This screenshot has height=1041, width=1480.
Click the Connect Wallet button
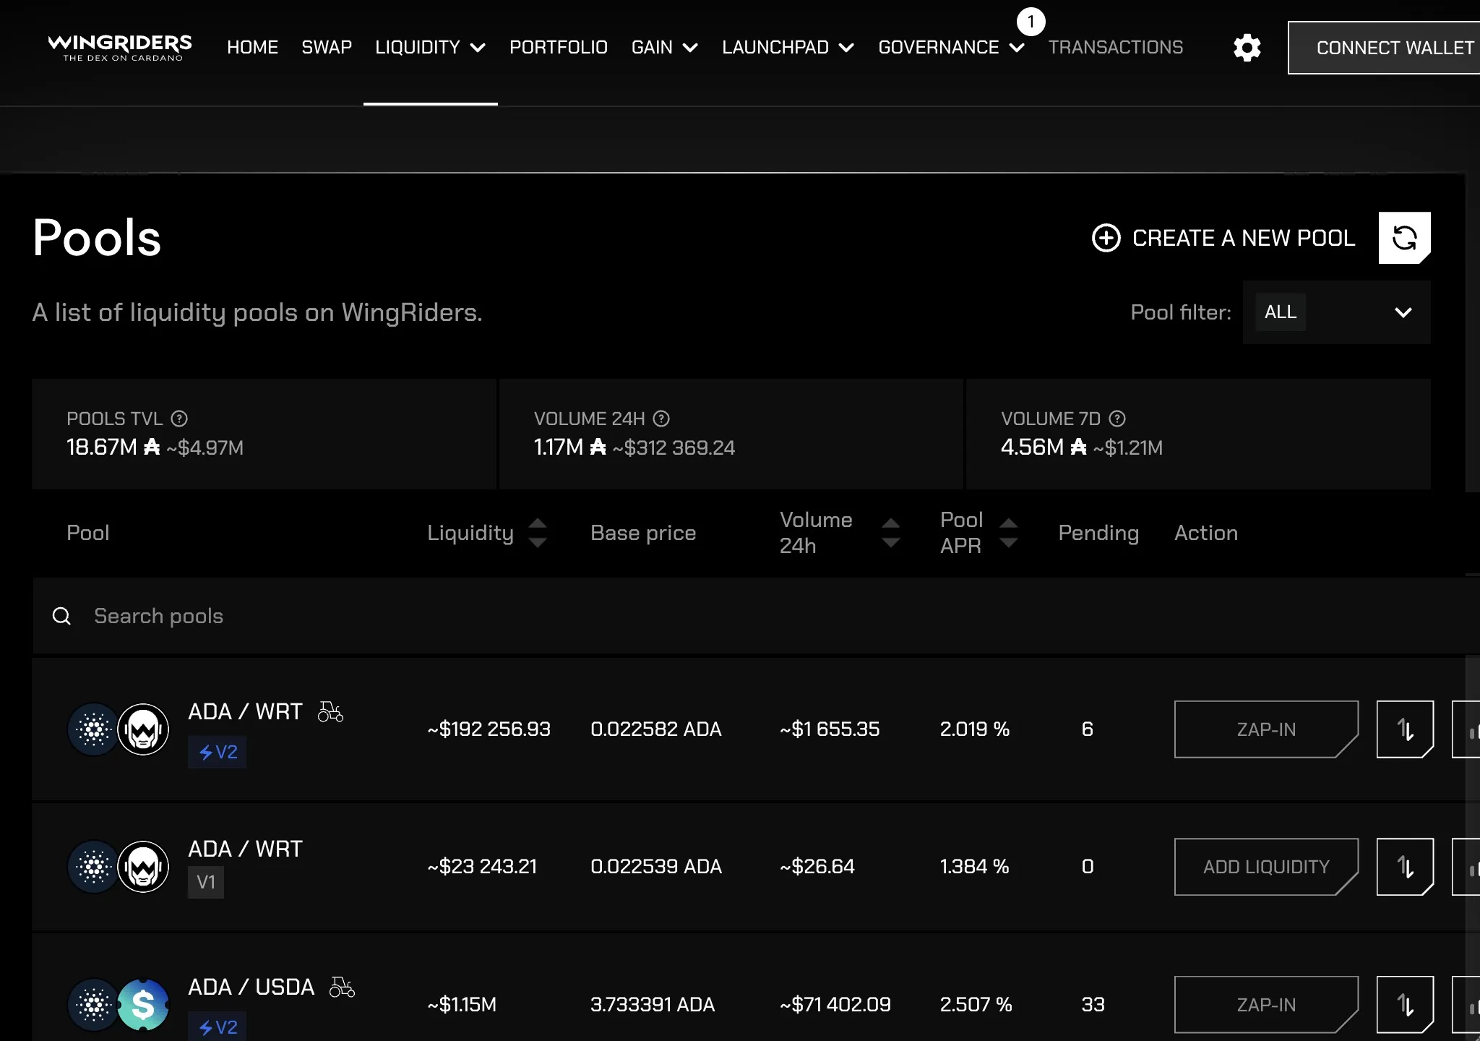click(1385, 48)
